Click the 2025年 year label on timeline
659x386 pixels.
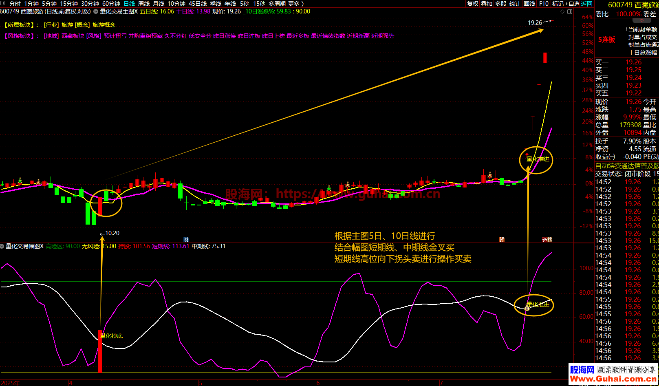coord(10,383)
